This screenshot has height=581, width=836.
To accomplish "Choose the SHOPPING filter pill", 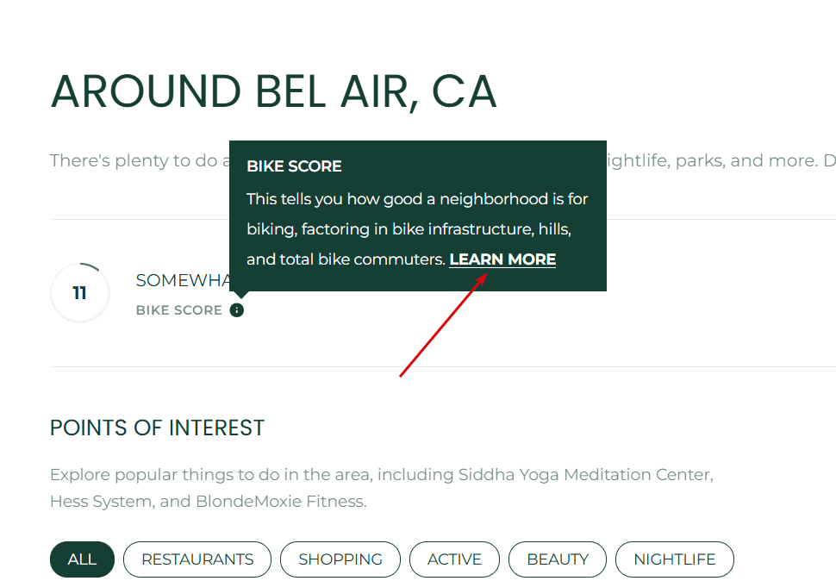I will pyautogui.click(x=340, y=559).
